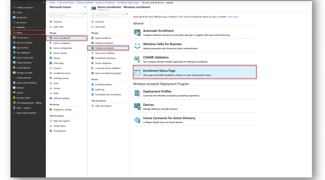This screenshot has width=325, height=180.
Task: Open Device enrollment managers item
Action: tap(108, 73)
